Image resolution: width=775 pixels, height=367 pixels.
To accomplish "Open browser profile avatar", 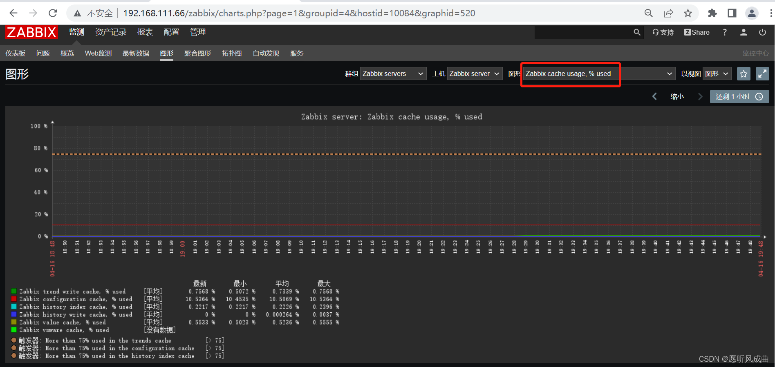I will [752, 13].
